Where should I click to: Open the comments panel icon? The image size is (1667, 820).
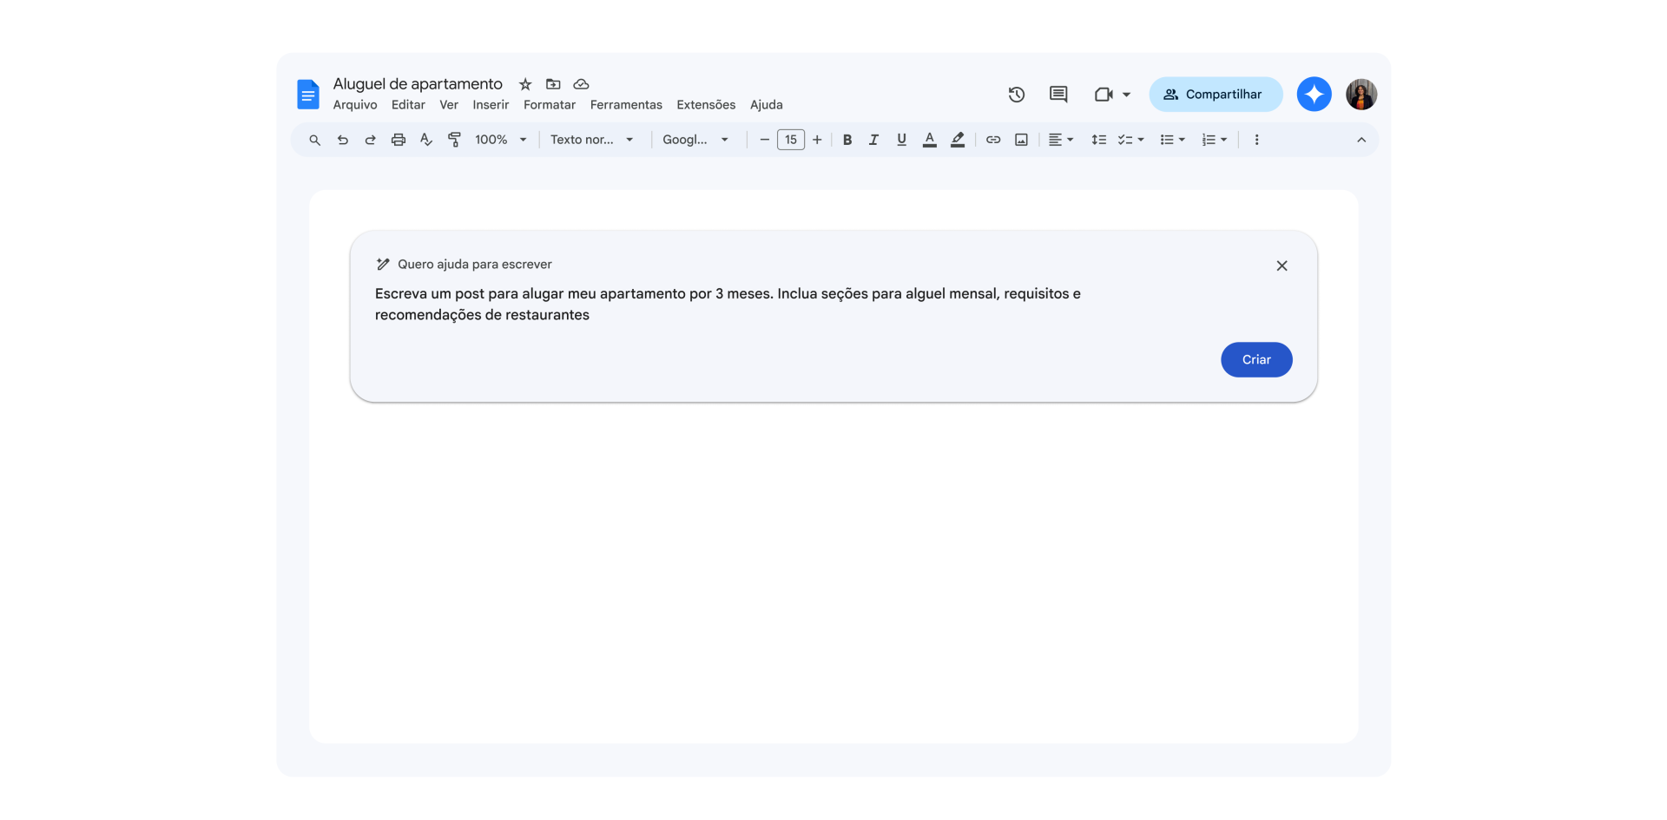point(1058,95)
